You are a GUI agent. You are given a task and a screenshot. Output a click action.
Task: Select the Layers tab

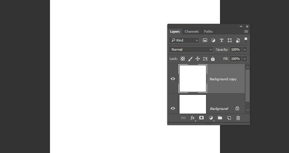click(175, 32)
